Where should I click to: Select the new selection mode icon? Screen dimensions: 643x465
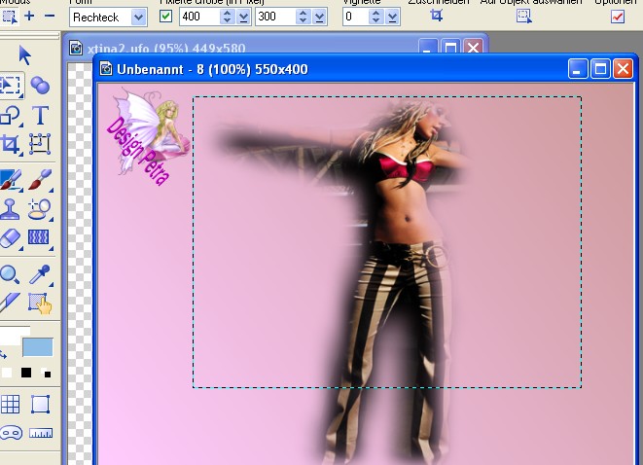point(9,17)
